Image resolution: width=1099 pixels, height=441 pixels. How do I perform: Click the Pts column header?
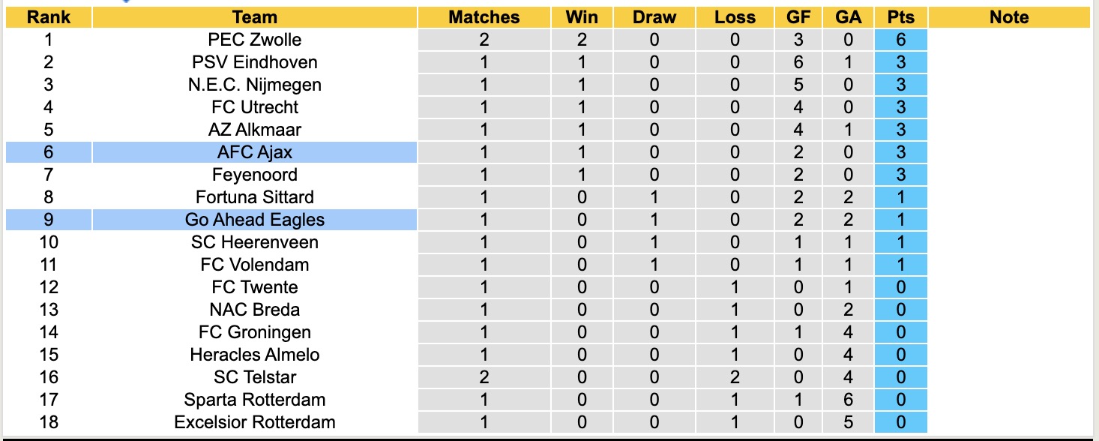coord(900,17)
